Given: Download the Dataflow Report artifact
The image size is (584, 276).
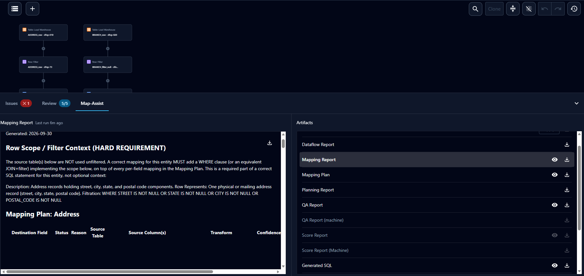Looking at the screenshot, I should [567, 144].
